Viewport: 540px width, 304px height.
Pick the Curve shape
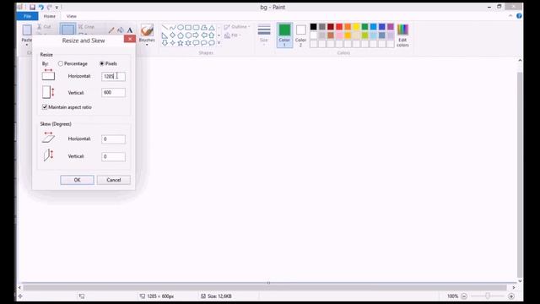(172, 28)
